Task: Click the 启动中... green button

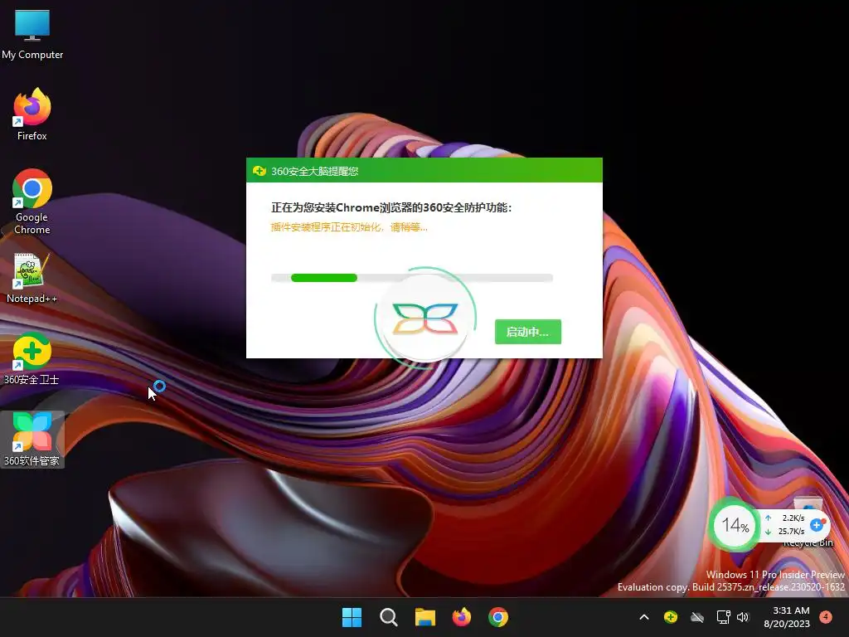Action: (528, 332)
